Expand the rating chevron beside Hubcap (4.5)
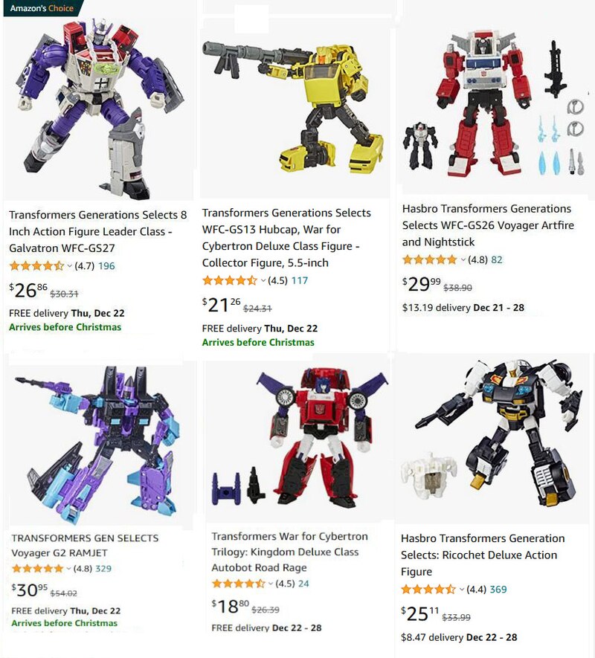The width and height of the screenshot is (595, 658). click(263, 281)
